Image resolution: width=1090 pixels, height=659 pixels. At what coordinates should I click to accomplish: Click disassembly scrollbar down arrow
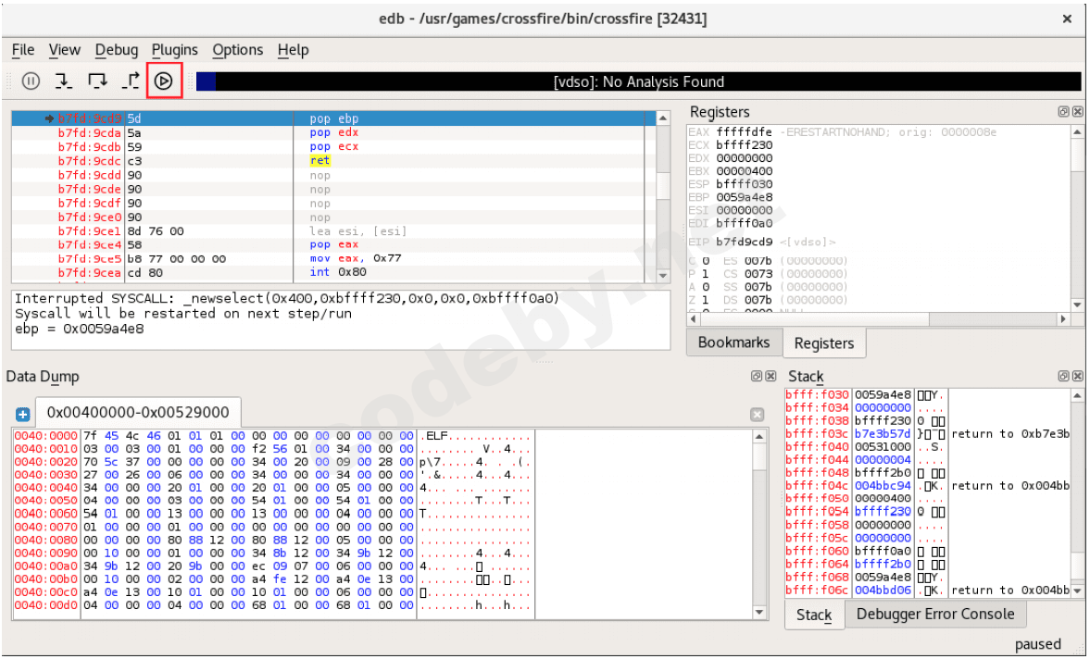click(x=662, y=276)
